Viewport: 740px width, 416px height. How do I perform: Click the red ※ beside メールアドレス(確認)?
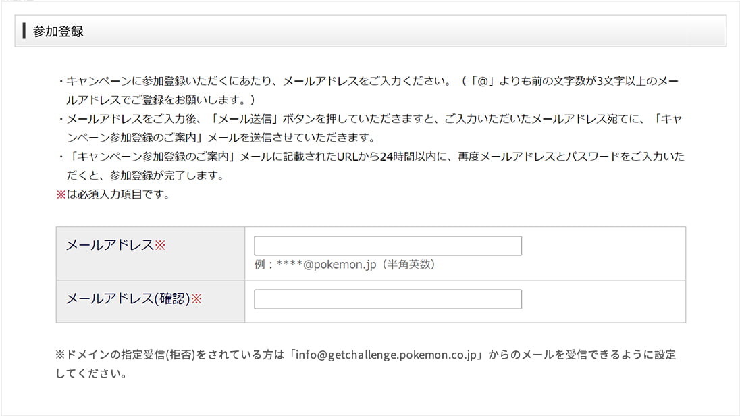click(196, 298)
